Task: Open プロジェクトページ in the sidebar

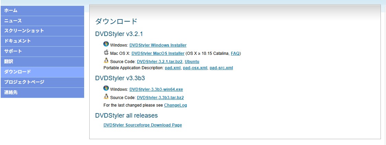Action: (42, 82)
